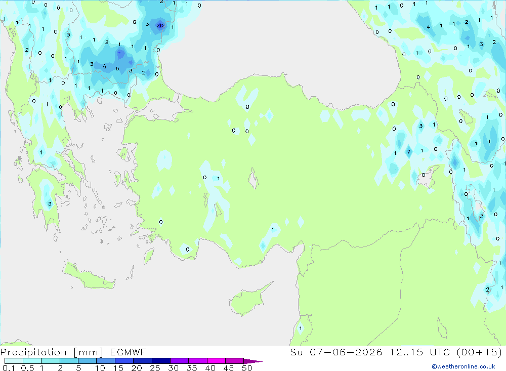Click the legend label '35'
The height and width of the screenshot is (371, 506).
coord(192,368)
